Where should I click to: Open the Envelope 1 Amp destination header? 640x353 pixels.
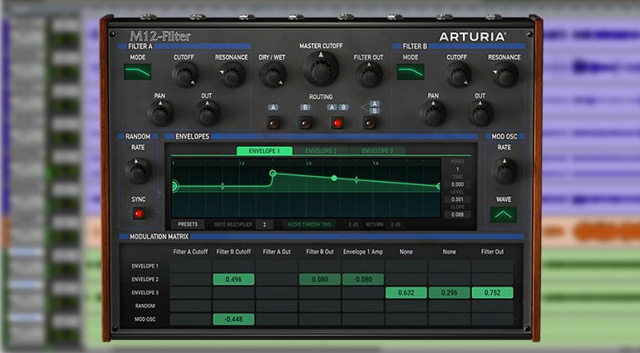pos(363,252)
